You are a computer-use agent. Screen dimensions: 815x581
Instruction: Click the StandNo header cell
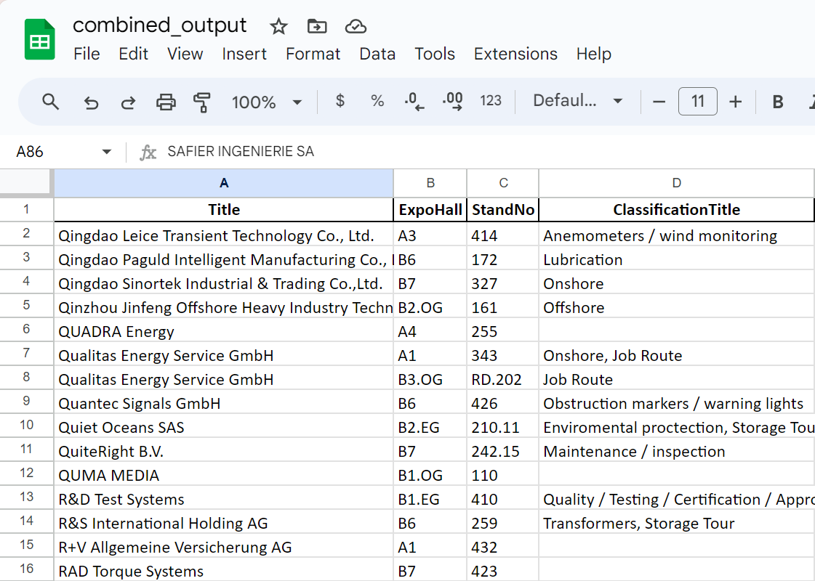point(503,210)
